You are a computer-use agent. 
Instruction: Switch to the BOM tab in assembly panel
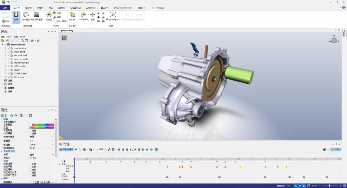click(x=22, y=37)
